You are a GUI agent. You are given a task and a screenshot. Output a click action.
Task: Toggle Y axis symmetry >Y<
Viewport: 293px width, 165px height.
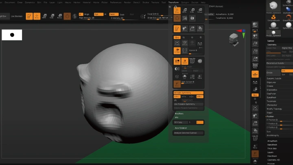[184, 97]
